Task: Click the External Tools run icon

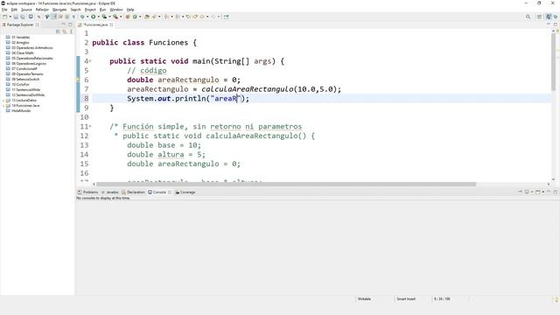Action: (115, 17)
